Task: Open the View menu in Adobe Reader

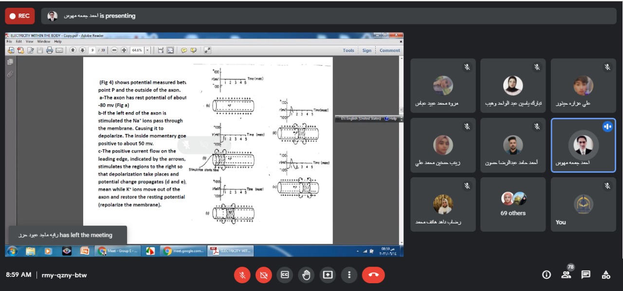Action: 30,42
